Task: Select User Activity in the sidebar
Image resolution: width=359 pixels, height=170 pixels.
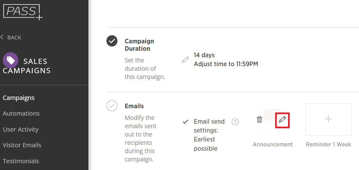Action: coord(21,129)
